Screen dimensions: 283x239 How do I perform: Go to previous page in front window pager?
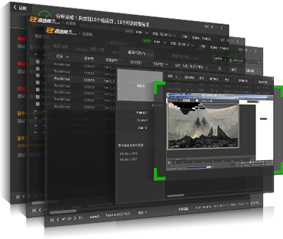coord(58,220)
